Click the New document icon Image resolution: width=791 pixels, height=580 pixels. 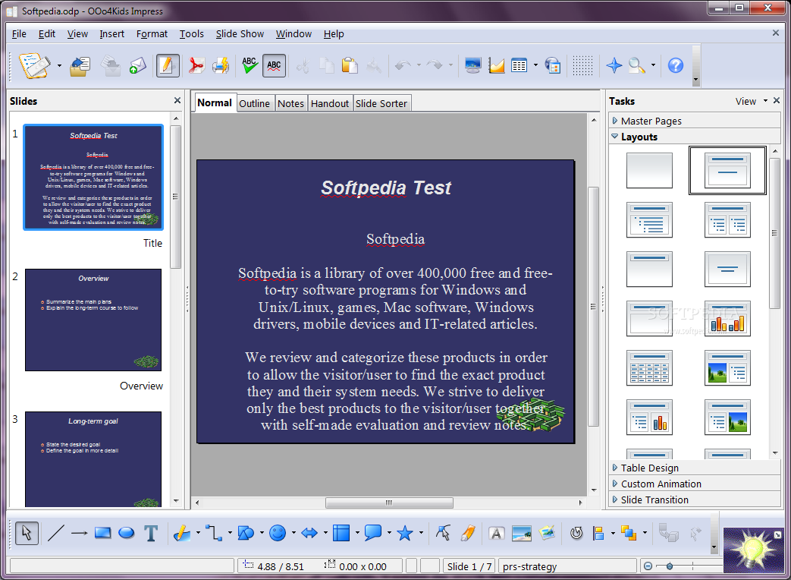point(34,65)
